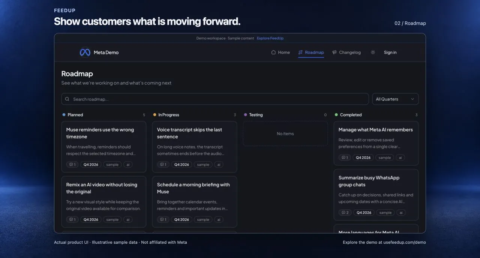The width and height of the screenshot is (480, 258).
Task: Click the chevron arrow in All Quarters
Action: point(412,99)
